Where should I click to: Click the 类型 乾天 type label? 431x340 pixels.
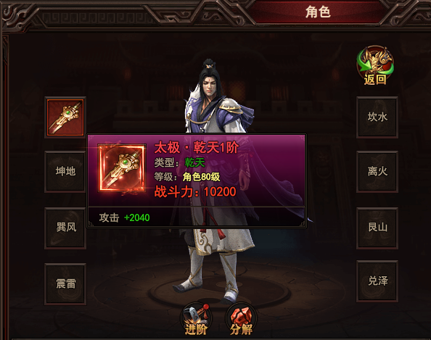point(179,162)
